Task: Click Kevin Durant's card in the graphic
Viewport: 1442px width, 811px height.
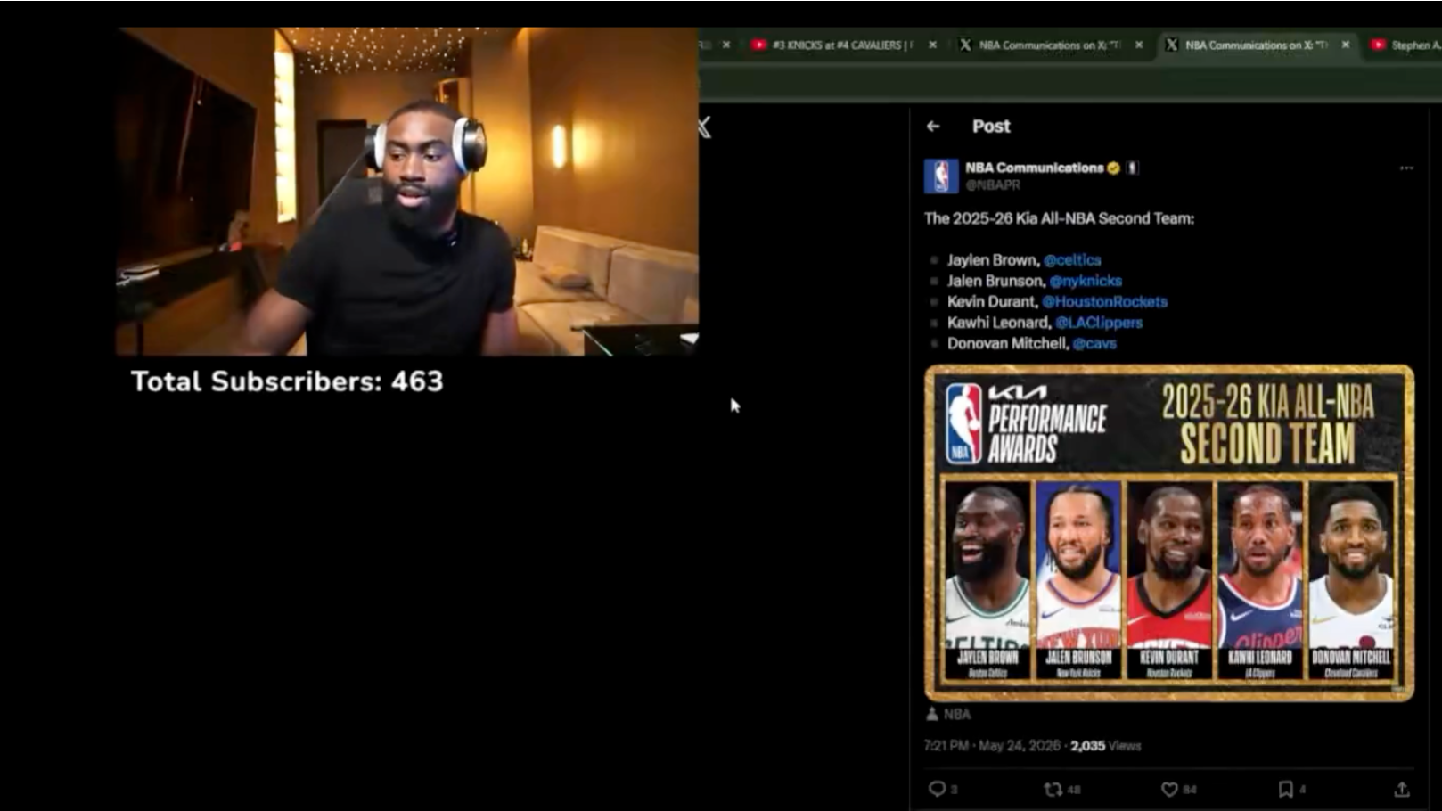Action: (x=1169, y=580)
